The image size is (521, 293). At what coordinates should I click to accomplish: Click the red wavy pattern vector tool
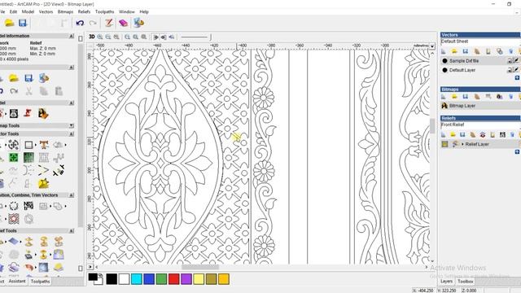point(14,219)
